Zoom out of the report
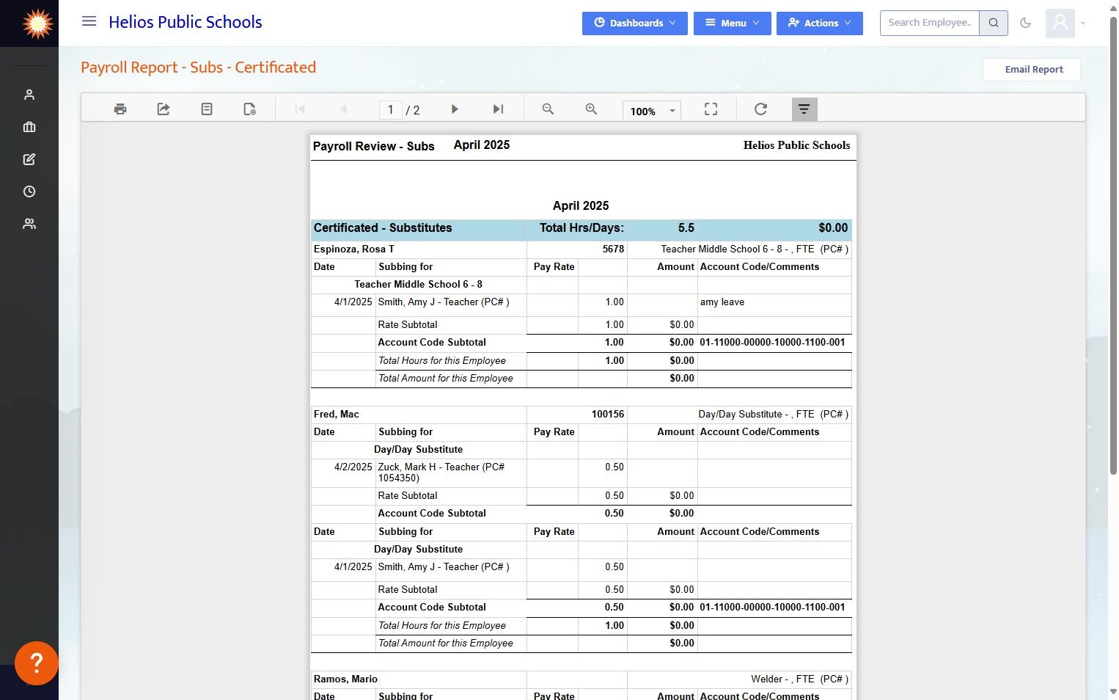The image size is (1119, 700). point(548,109)
